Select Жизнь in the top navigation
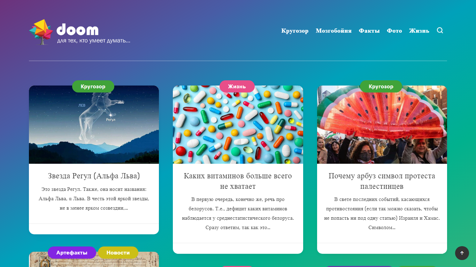The width and height of the screenshot is (476, 267). click(419, 31)
